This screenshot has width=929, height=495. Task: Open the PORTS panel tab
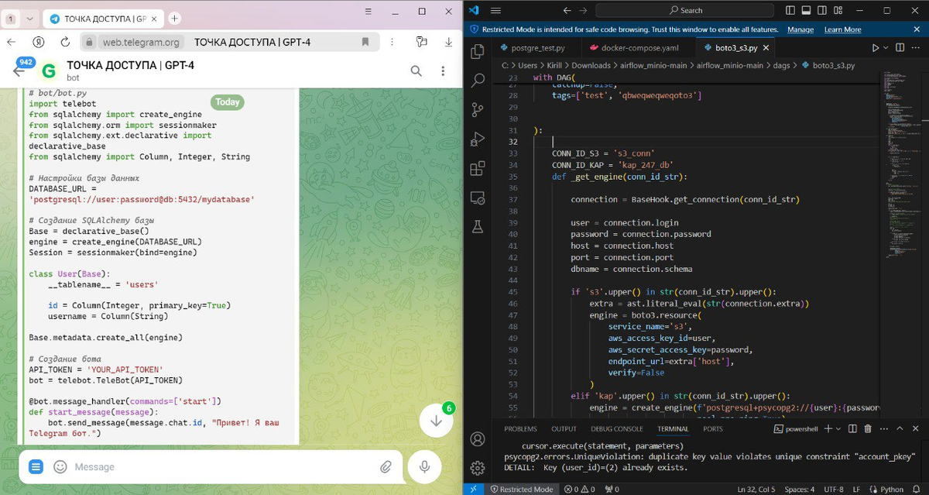tap(713, 428)
